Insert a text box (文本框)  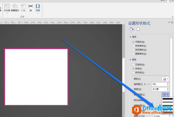pyautogui.click(x=7, y=7)
